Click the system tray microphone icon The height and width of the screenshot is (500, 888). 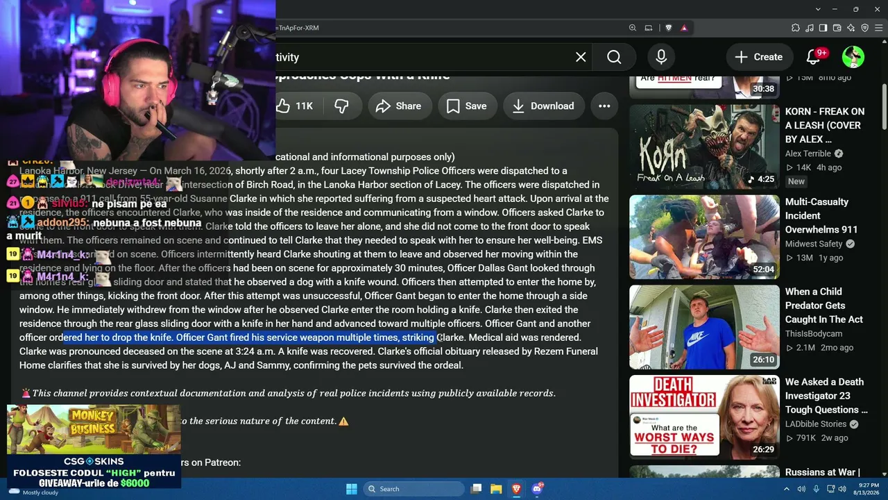(x=816, y=489)
